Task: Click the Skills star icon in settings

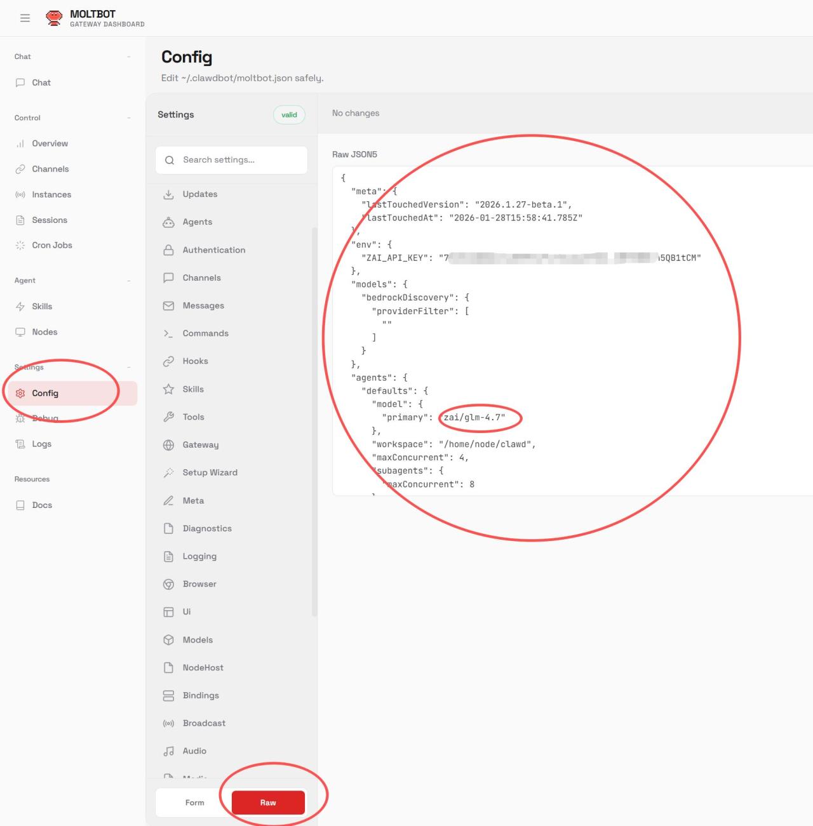Action: coord(168,389)
